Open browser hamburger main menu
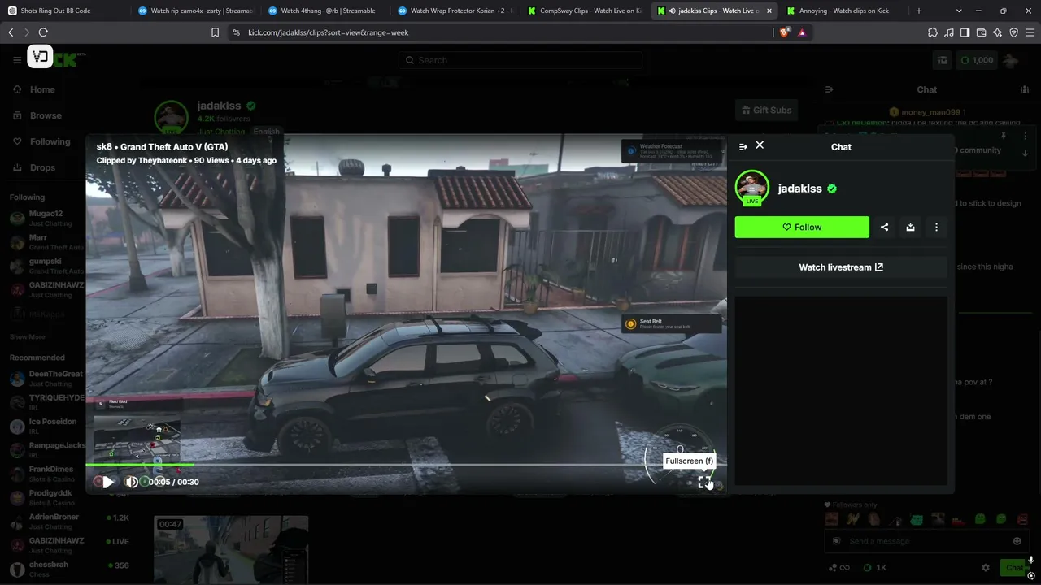The image size is (1041, 585). [x=1030, y=32]
